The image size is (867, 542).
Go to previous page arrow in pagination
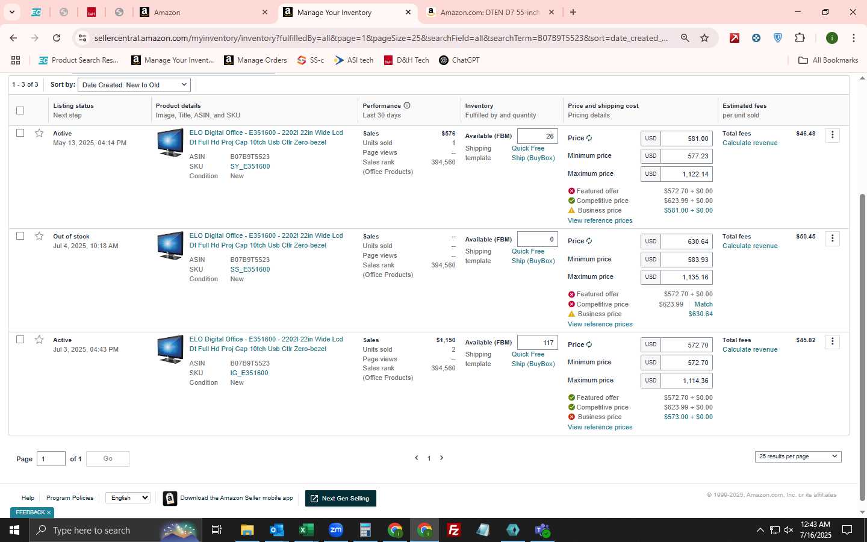[x=416, y=458]
